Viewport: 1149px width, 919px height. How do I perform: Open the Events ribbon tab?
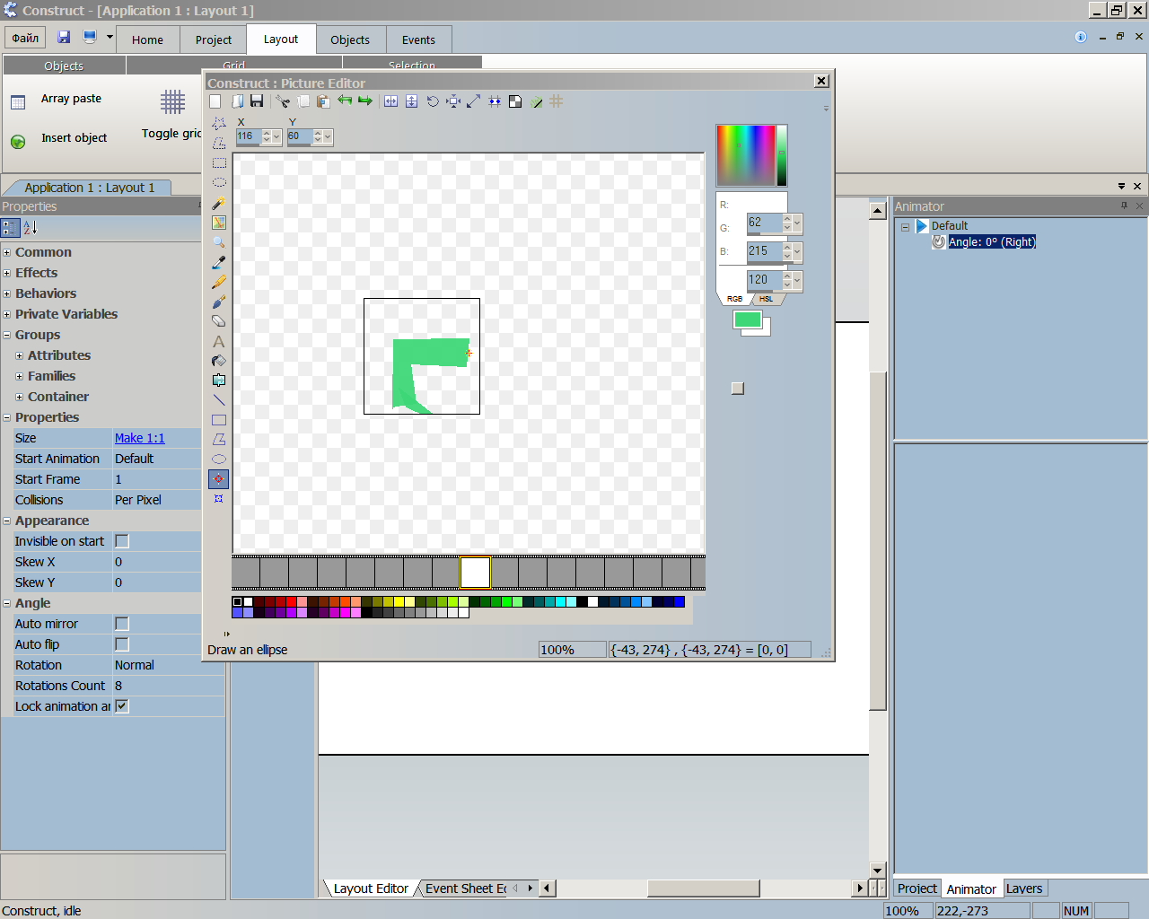[418, 39]
